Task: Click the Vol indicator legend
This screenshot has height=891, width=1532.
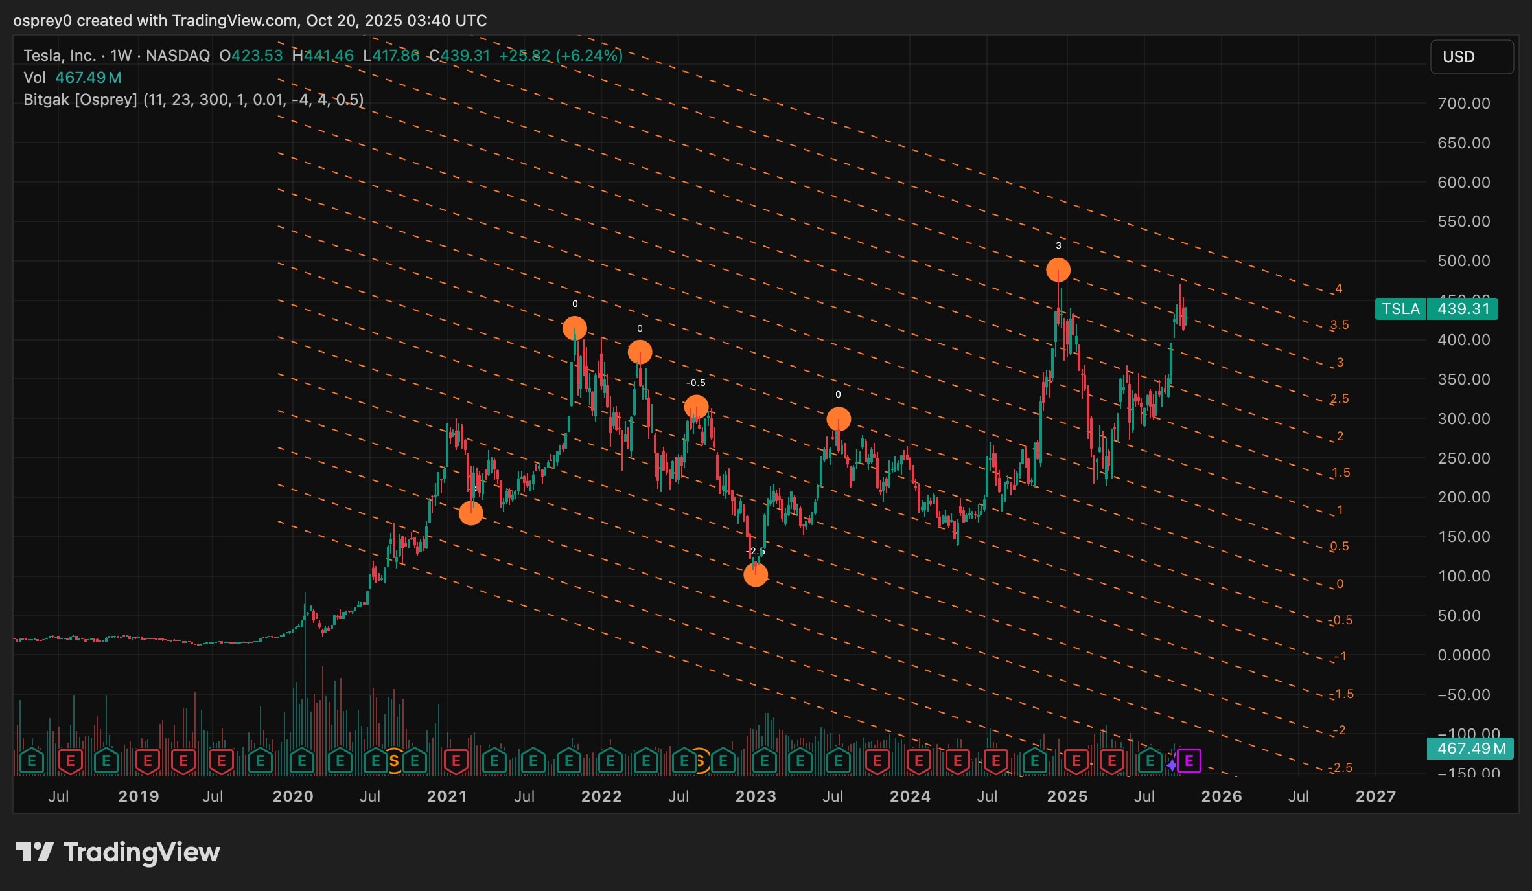Action: (72, 78)
